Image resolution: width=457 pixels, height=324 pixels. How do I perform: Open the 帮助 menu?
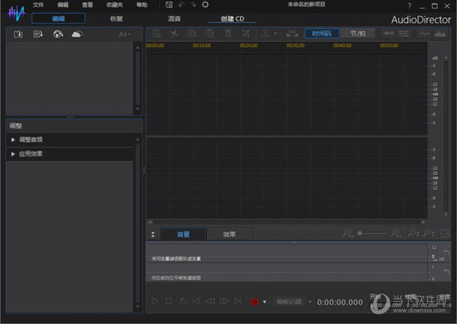[x=142, y=5]
